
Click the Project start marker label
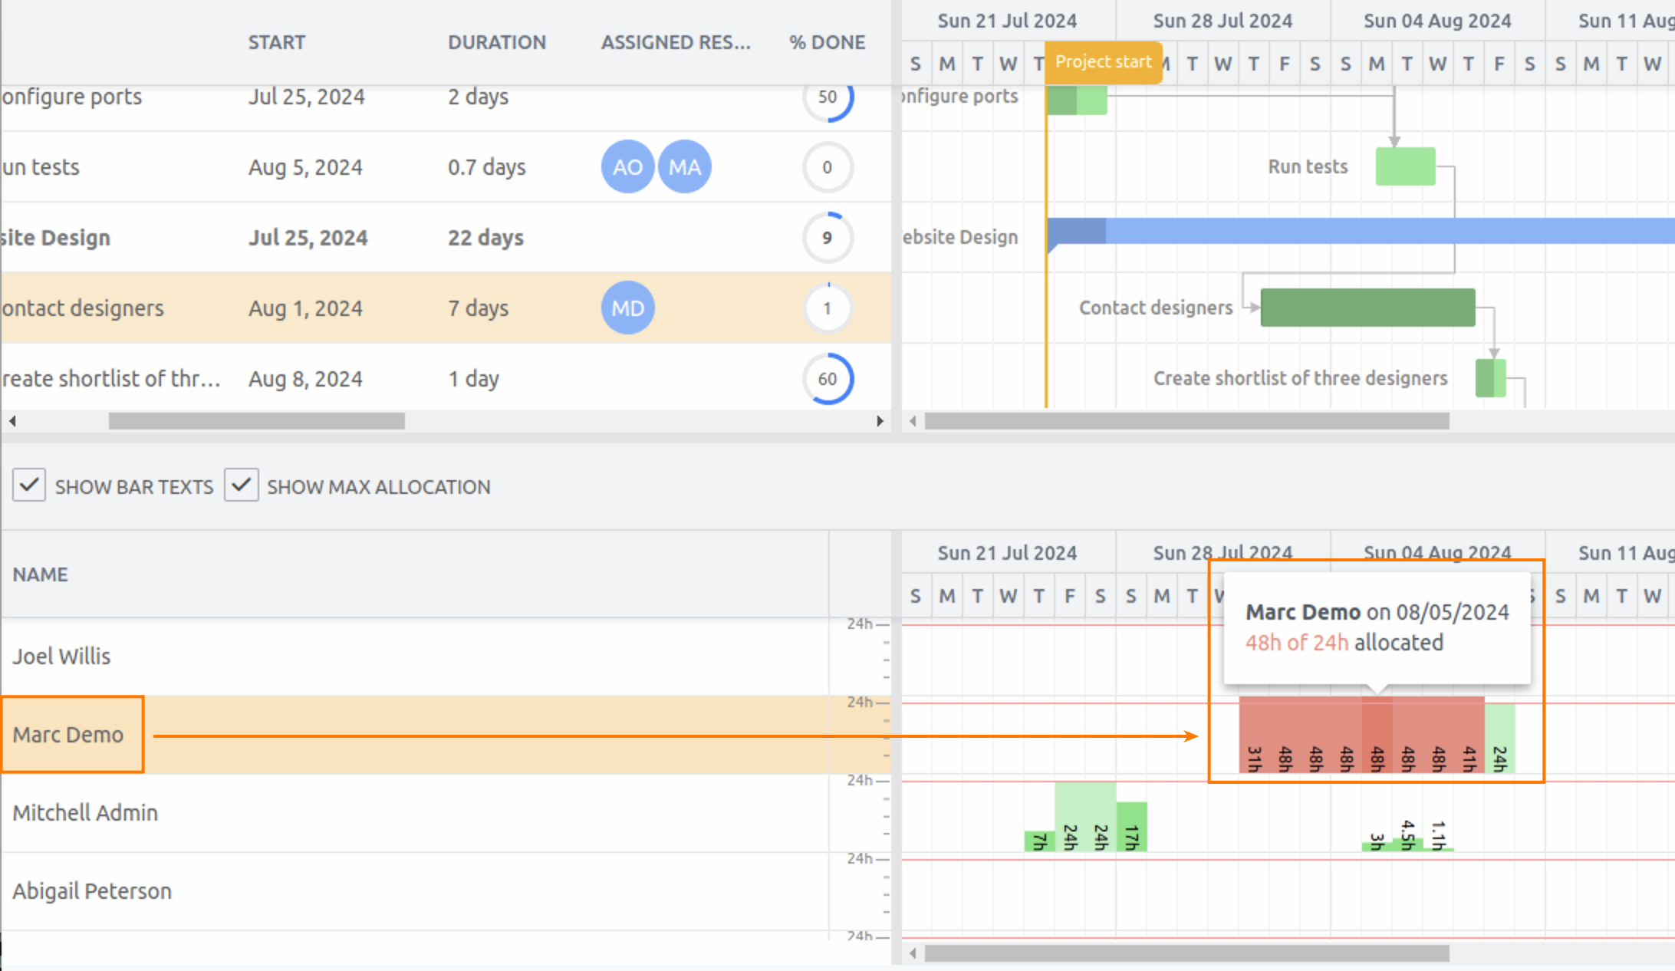[x=1103, y=62]
